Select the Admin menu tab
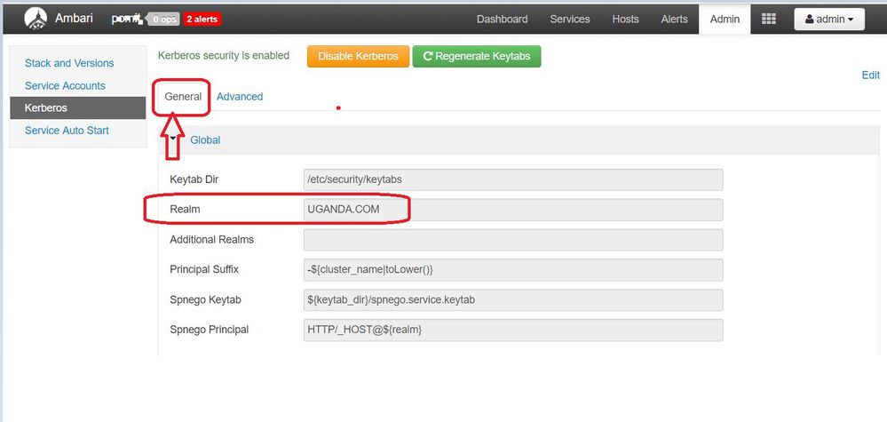 coord(725,20)
